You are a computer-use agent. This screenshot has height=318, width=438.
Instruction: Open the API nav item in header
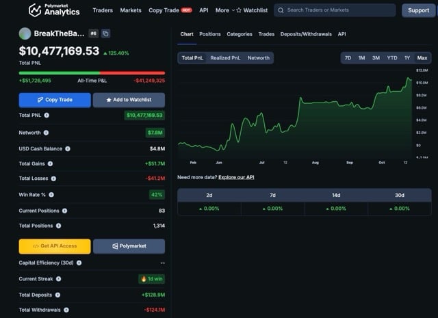point(204,10)
